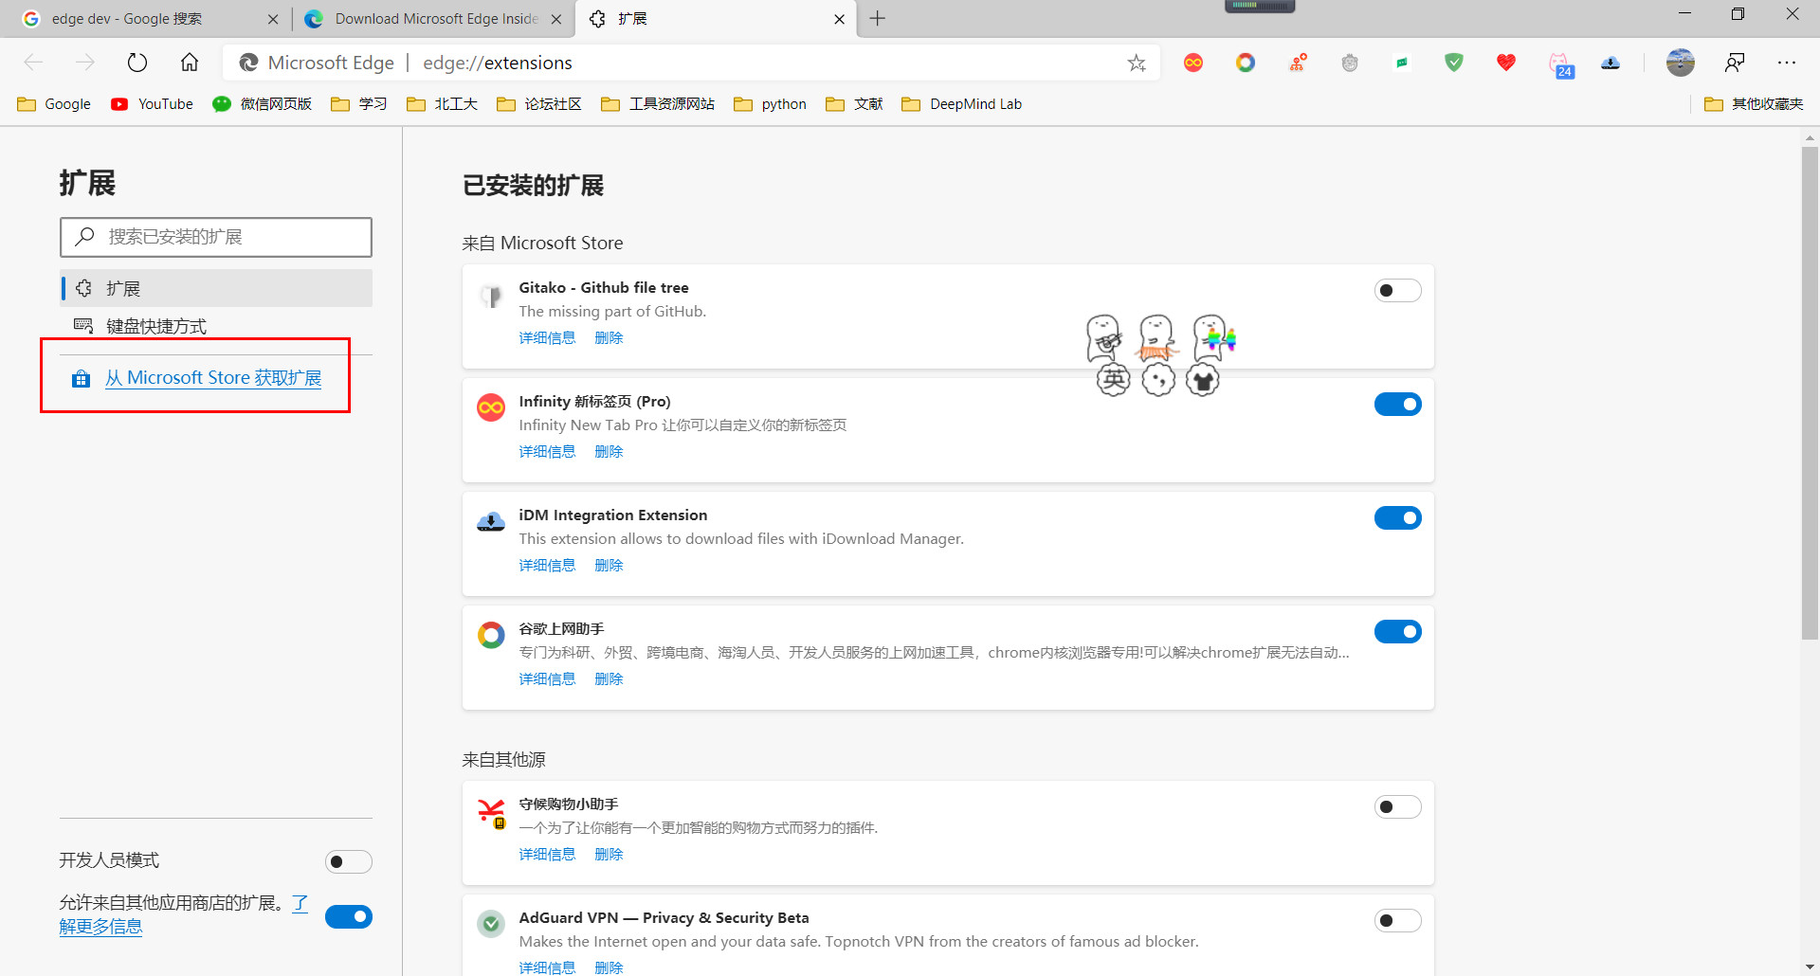Screen dimensions: 1820x976
Task: Expand the 论坛社区 bookmarks folder
Action: (539, 104)
